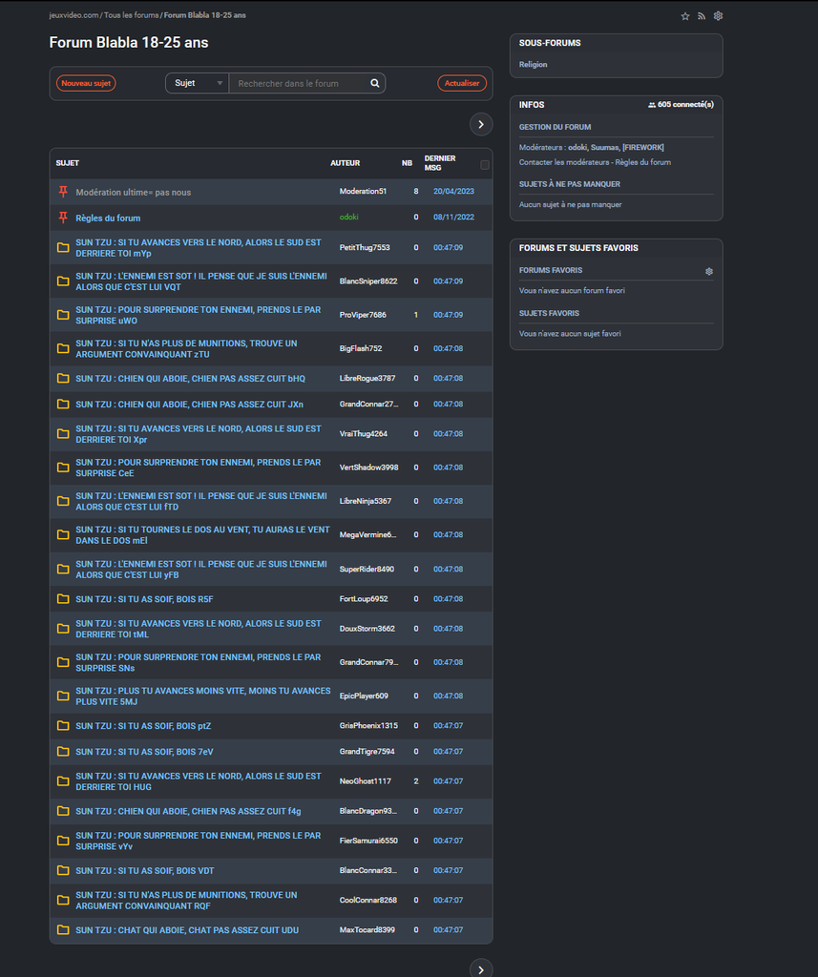
Task: Go to jeuxvideo.com via the breadcrumb
Action: (x=73, y=16)
